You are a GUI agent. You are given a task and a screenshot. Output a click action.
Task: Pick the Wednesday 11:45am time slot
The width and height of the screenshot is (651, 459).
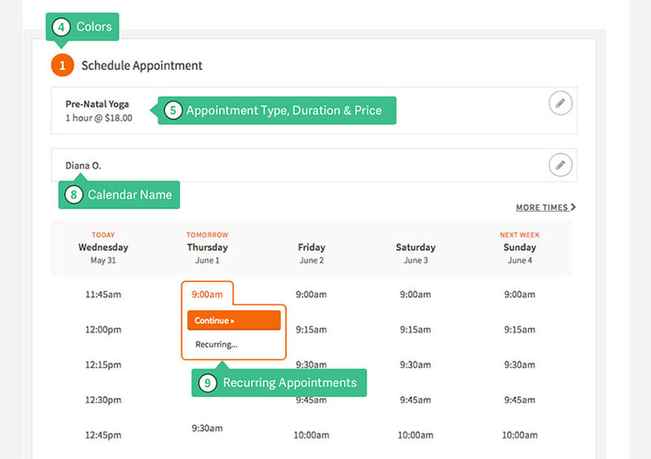103,295
